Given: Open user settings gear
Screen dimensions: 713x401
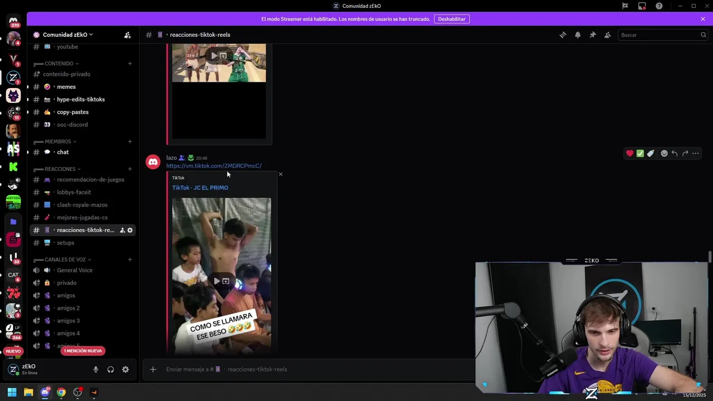Looking at the screenshot, I should (125, 369).
